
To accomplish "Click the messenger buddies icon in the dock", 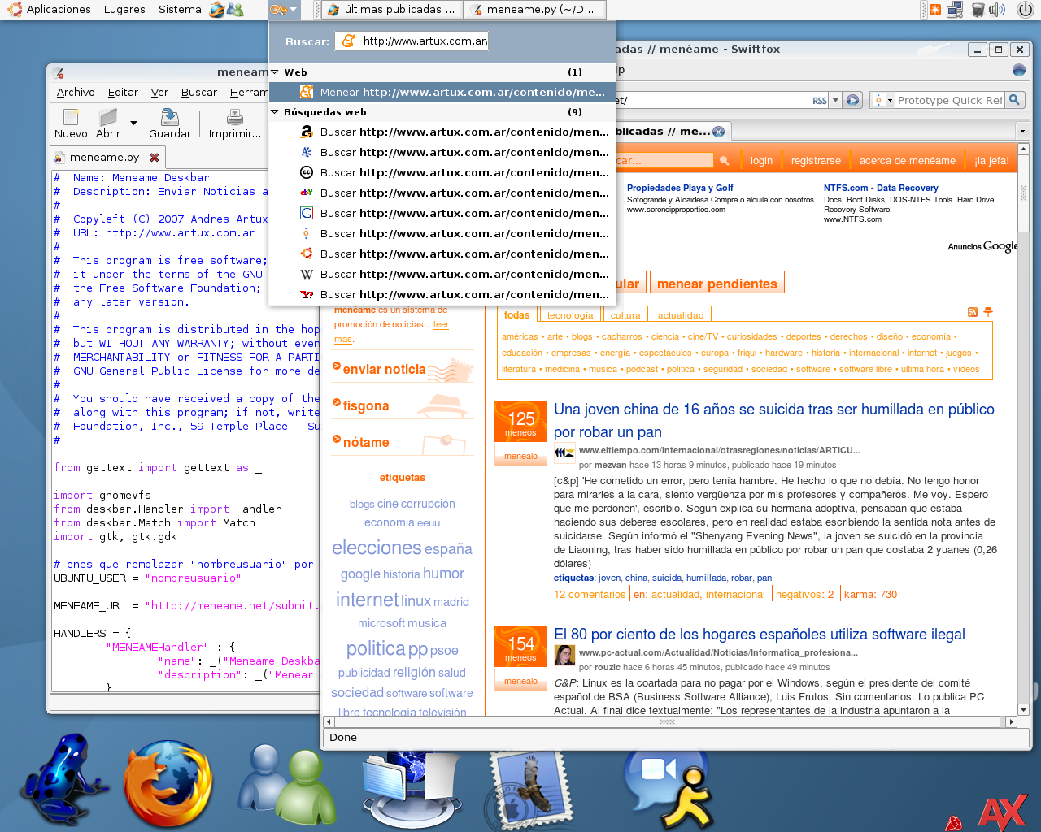I will [285, 784].
